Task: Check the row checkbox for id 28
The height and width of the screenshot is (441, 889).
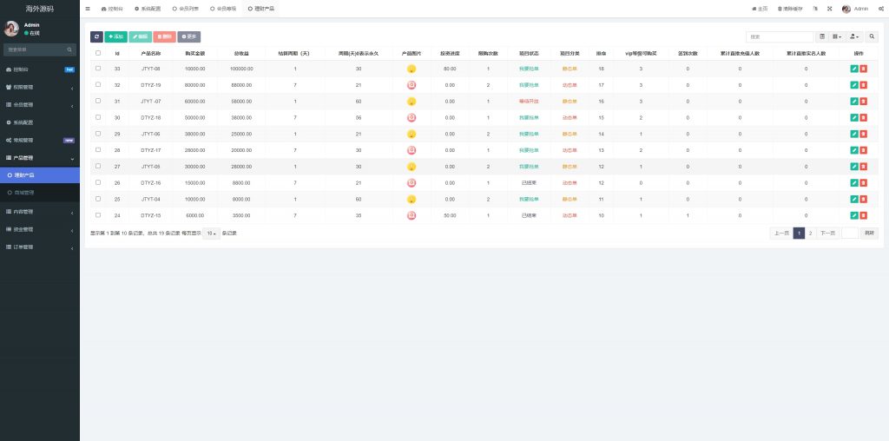Action: tap(98, 149)
